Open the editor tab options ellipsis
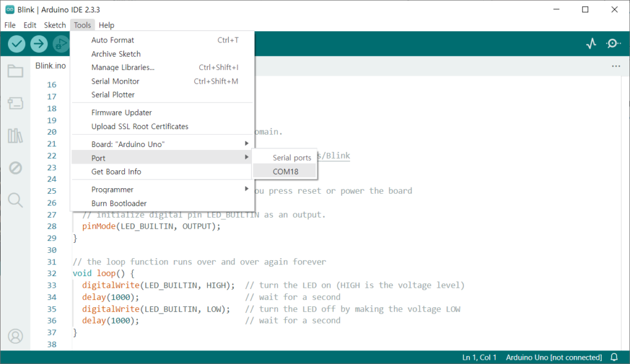630x364 pixels. click(x=616, y=66)
